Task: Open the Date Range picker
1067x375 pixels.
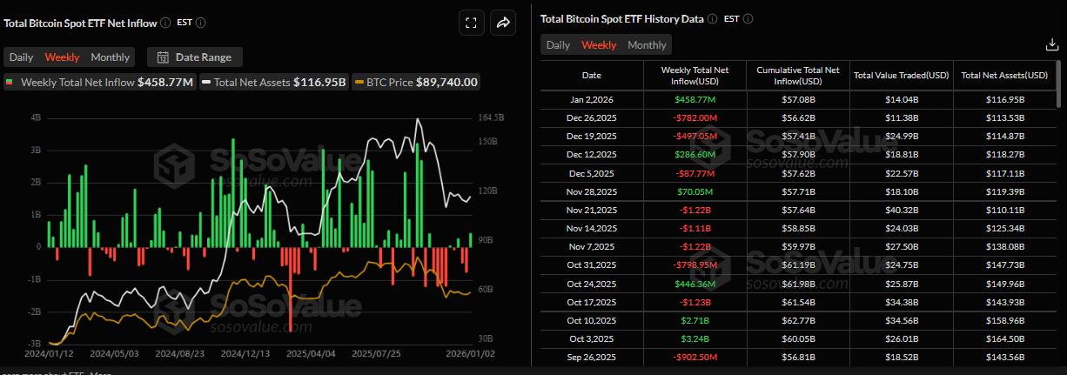Action: pyautogui.click(x=195, y=57)
